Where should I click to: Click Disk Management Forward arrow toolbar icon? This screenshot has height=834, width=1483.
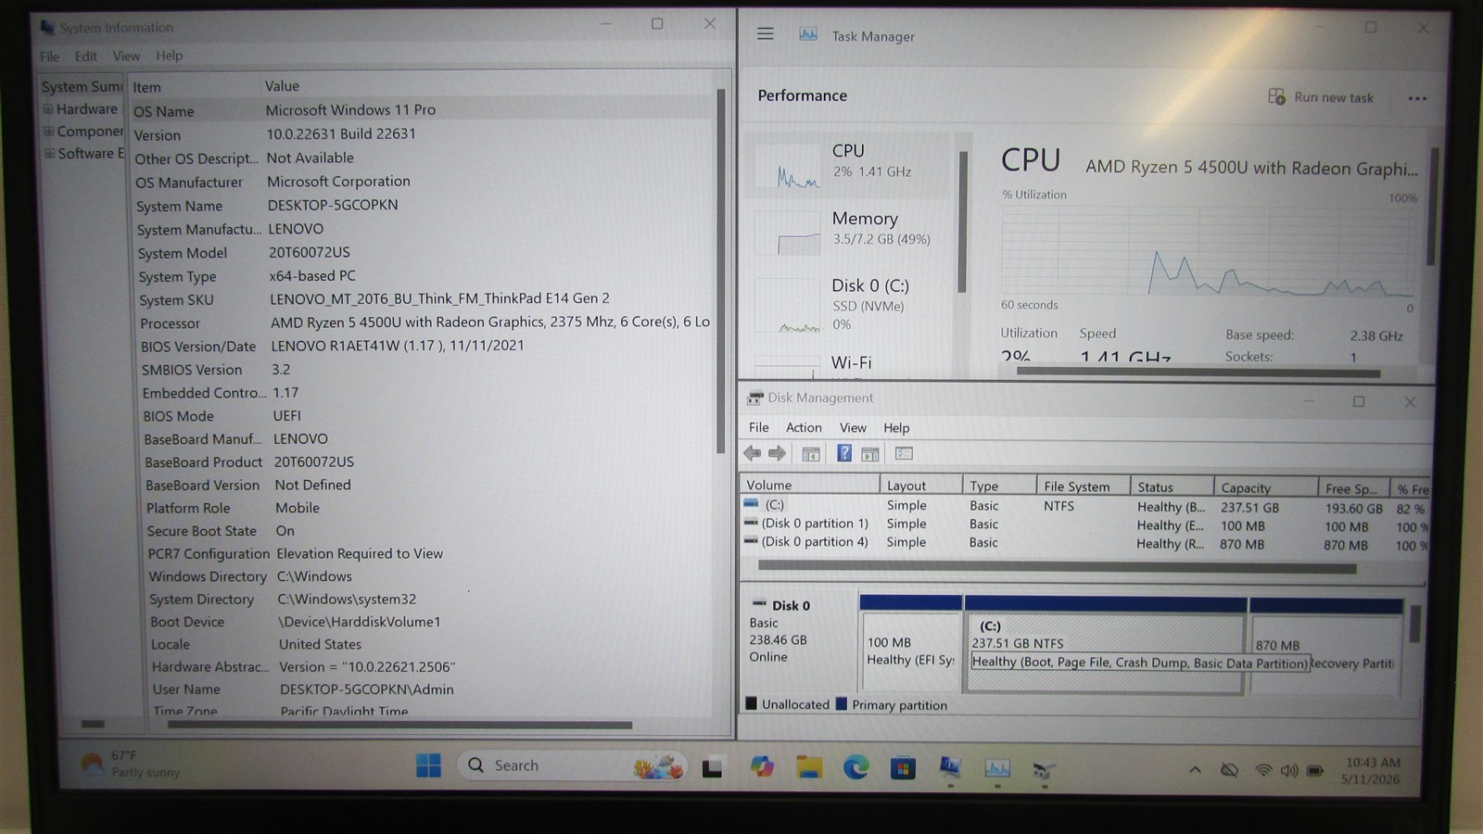click(x=778, y=453)
